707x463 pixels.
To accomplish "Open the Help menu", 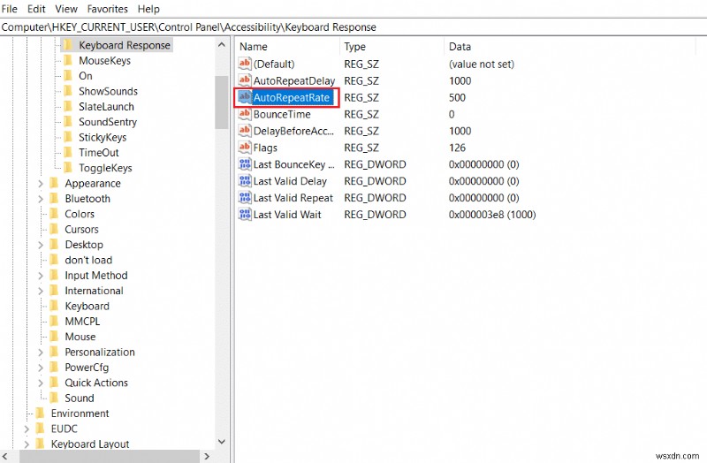I will click(148, 9).
